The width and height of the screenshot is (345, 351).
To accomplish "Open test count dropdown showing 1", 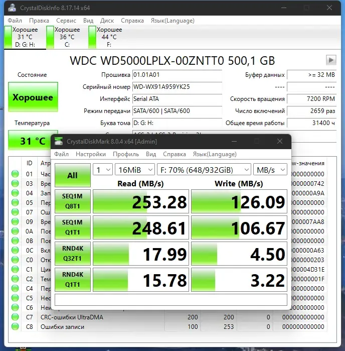I will point(103,170).
